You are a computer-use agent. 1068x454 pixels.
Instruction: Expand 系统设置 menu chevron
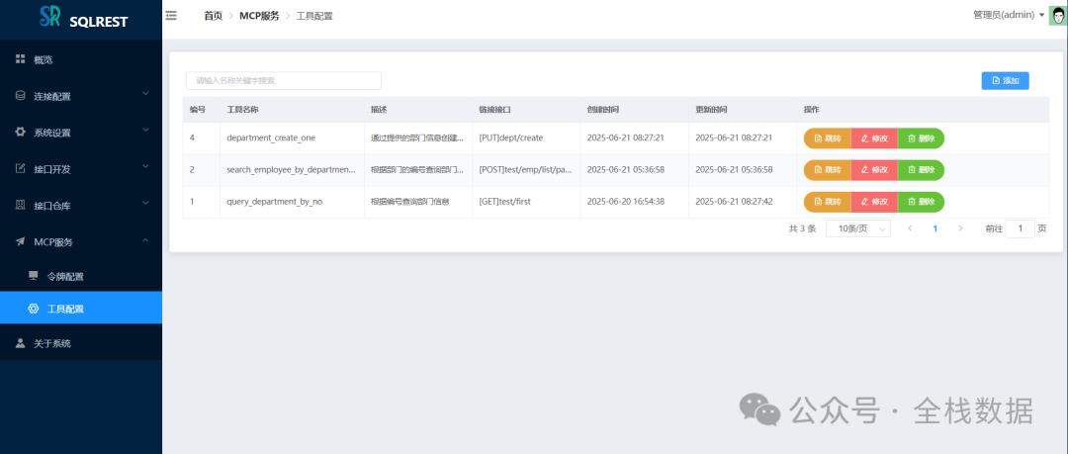coord(145,131)
